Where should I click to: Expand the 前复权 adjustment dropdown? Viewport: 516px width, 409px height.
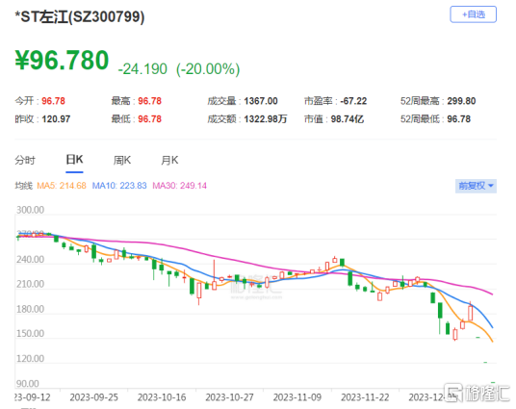click(x=476, y=186)
